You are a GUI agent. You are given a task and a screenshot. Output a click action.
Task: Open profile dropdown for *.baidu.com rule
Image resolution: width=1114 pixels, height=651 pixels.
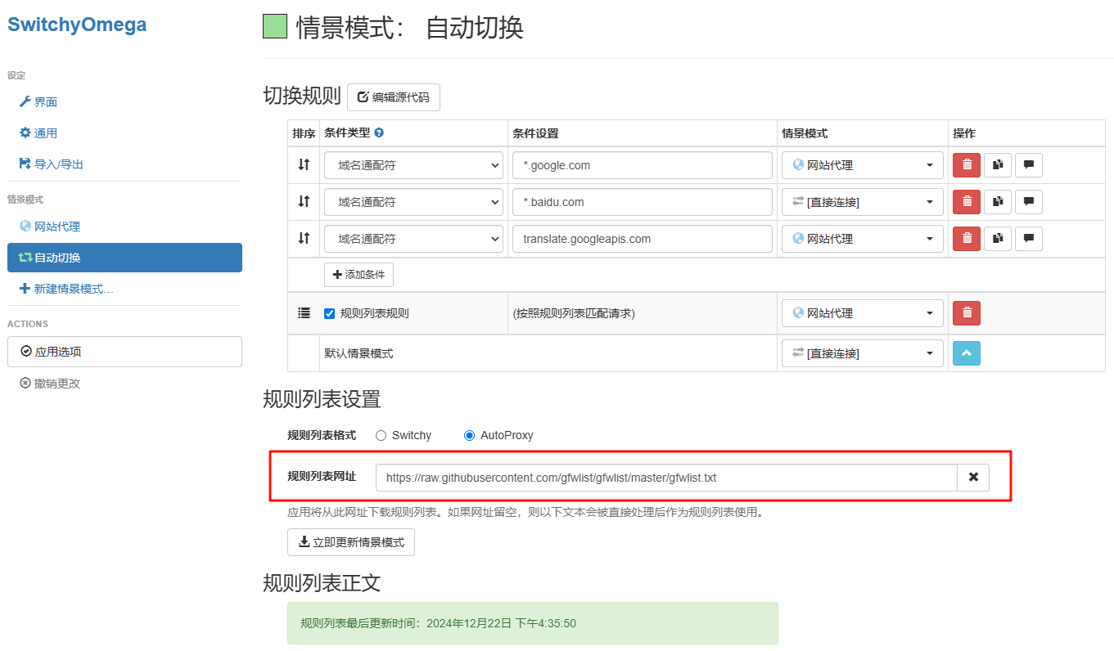click(x=862, y=202)
